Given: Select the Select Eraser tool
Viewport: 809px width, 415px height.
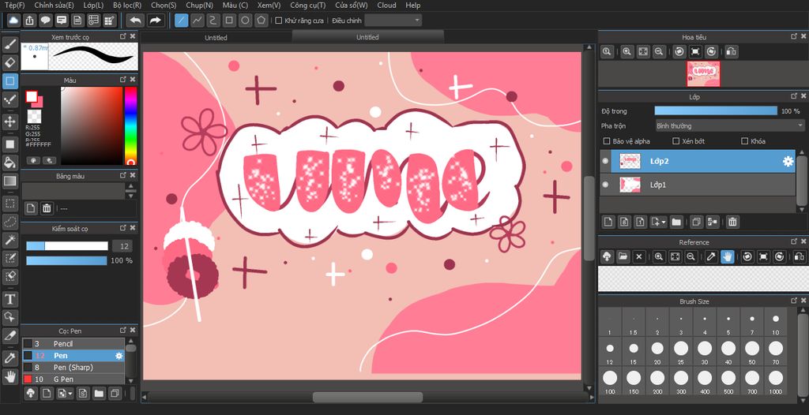Looking at the screenshot, I should pyautogui.click(x=10, y=277).
